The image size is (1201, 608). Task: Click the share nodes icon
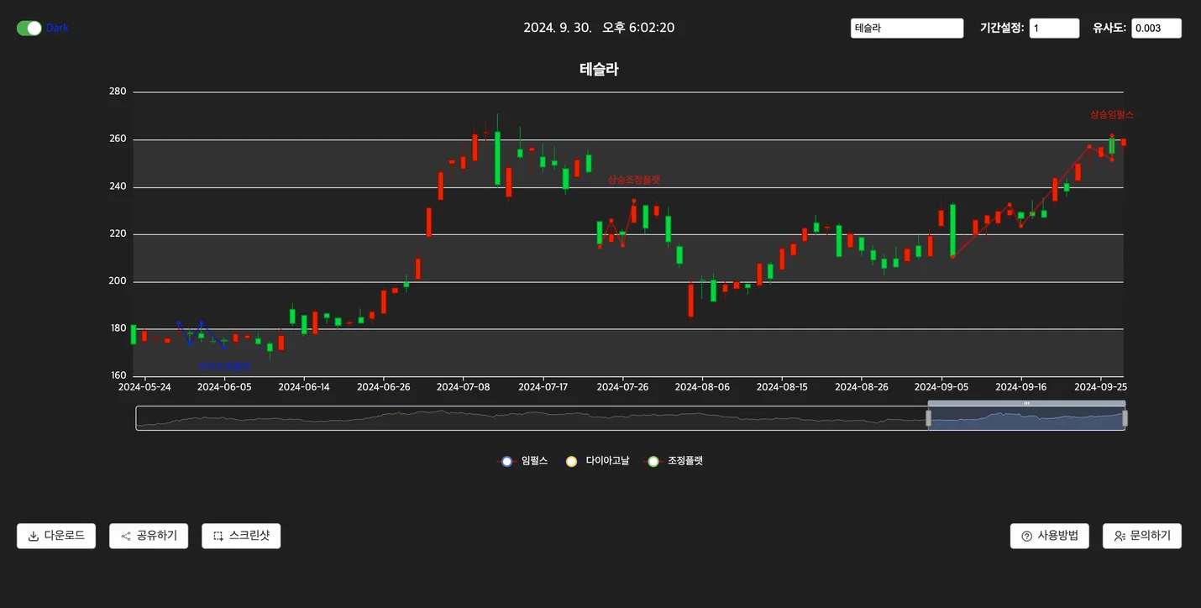[x=126, y=536]
